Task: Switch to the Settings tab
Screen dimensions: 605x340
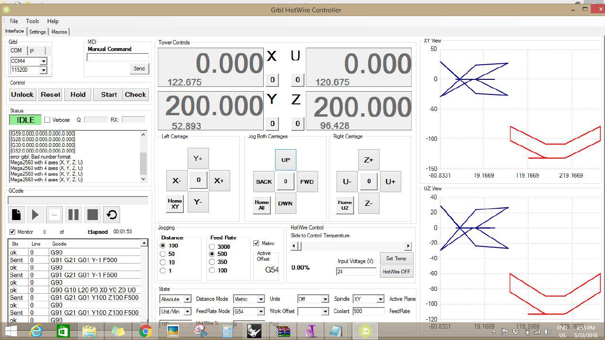Action: click(x=37, y=32)
